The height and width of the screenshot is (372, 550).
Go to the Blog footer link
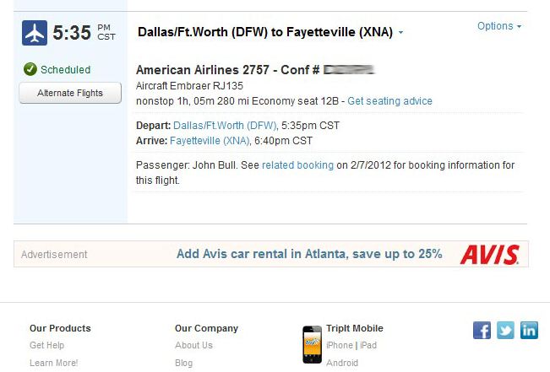click(183, 363)
